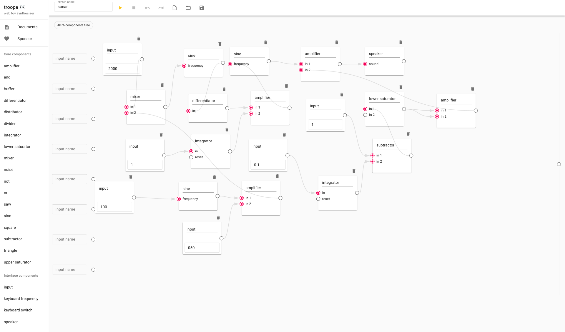The width and height of the screenshot is (565, 332).
Task: Add a keyboard frequency interface component
Action: tap(21, 299)
